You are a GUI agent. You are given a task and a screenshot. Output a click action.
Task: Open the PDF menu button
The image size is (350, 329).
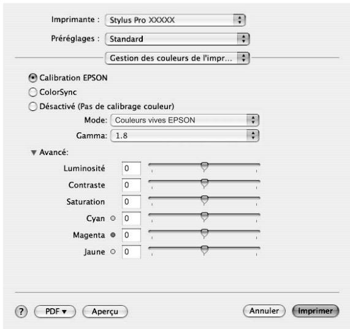[55, 311]
